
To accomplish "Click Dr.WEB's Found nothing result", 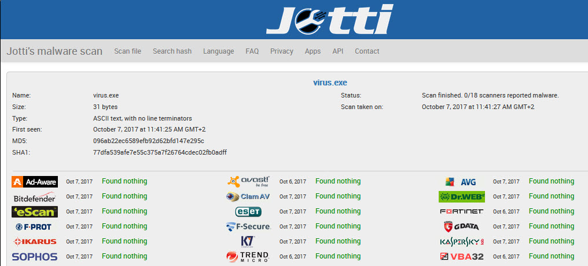I will click(x=552, y=196).
